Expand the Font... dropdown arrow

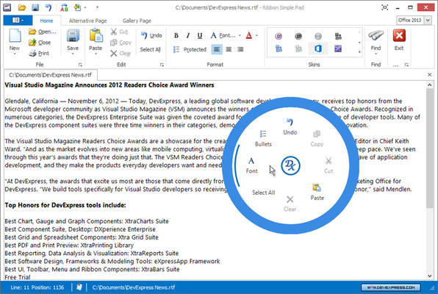(x=240, y=35)
